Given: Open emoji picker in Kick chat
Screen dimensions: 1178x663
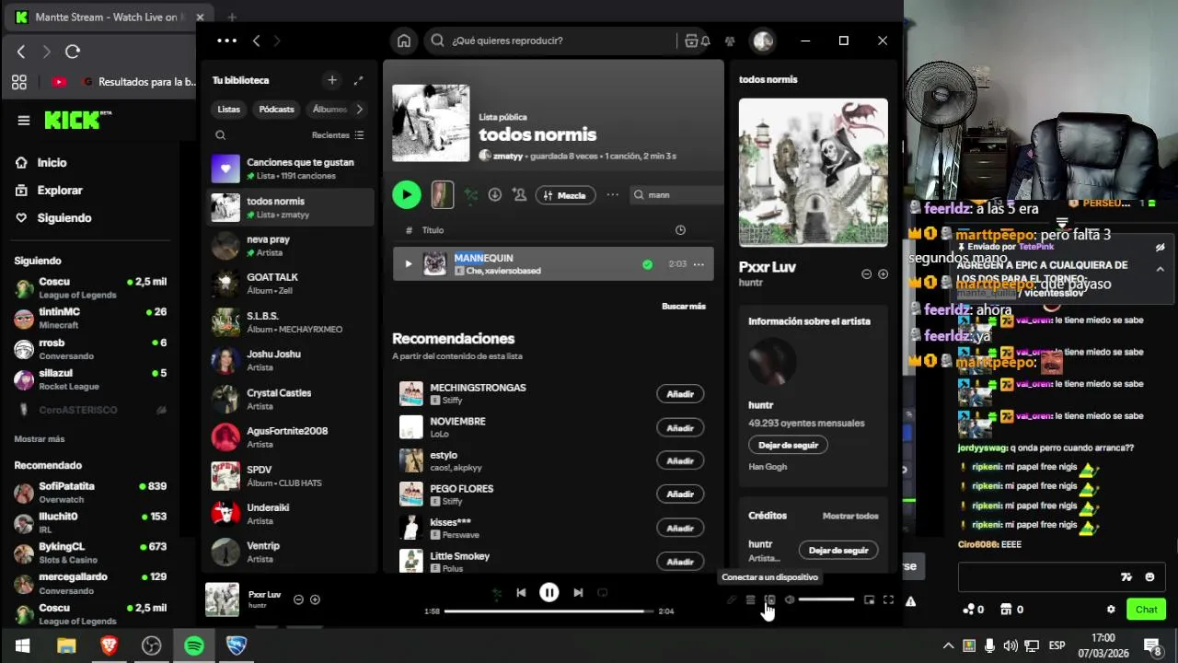Looking at the screenshot, I should click(1149, 577).
